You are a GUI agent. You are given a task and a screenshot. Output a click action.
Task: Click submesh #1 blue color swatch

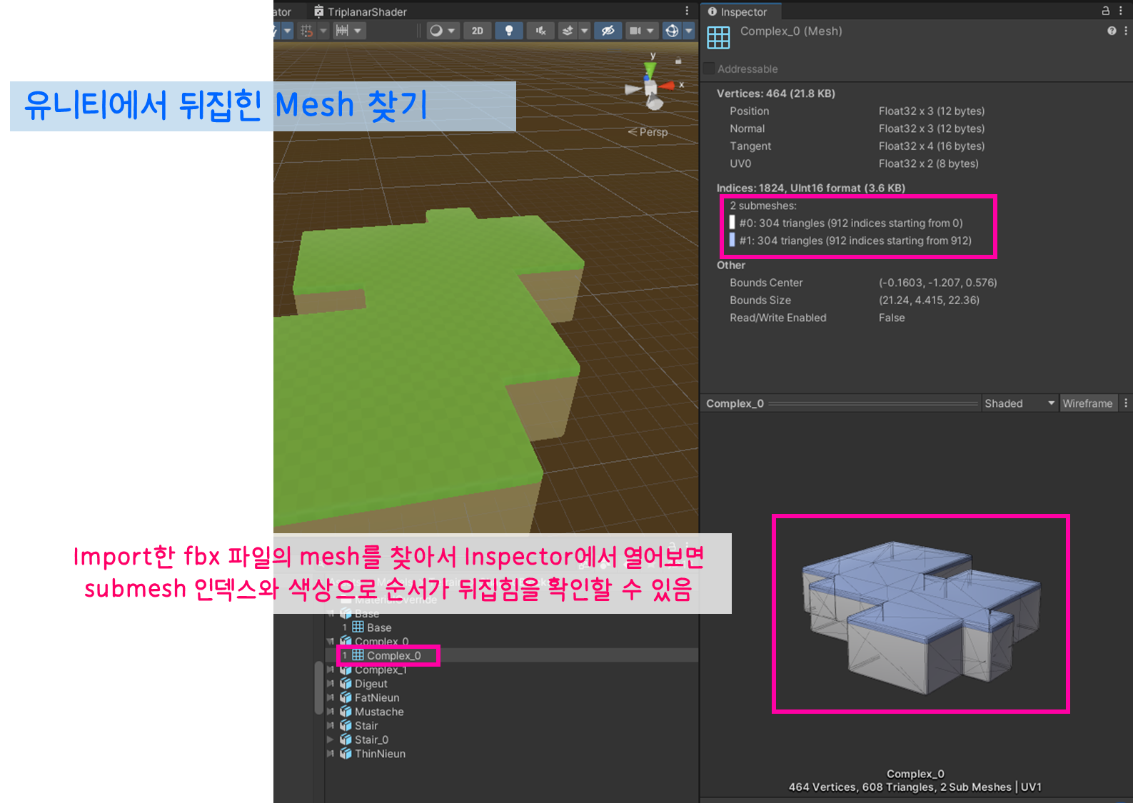pos(732,240)
